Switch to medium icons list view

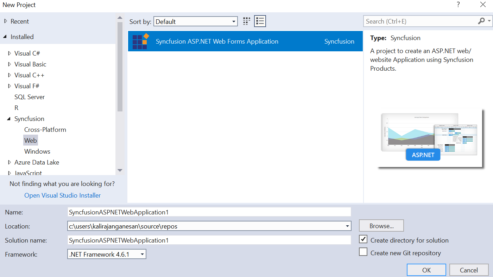pos(260,21)
